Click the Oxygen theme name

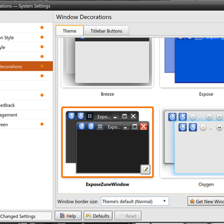(206, 184)
